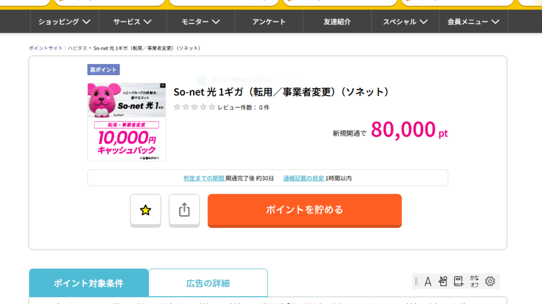Image resolution: width=542 pixels, height=304 pixels.
Task: Open the 会員メニュー dropdown
Action: (473, 22)
